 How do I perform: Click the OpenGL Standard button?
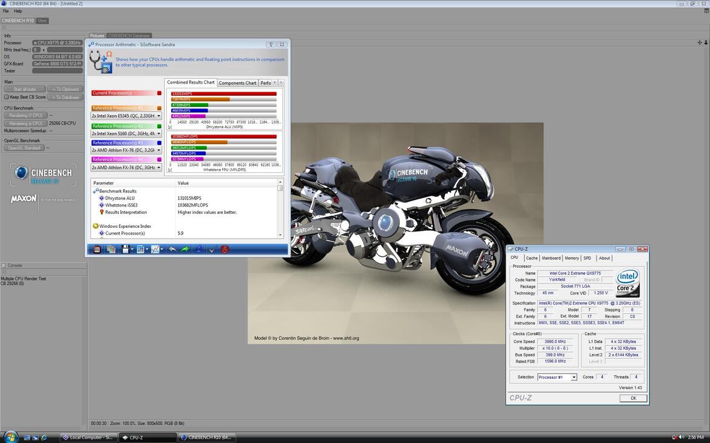pyautogui.click(x=24, y=148)
